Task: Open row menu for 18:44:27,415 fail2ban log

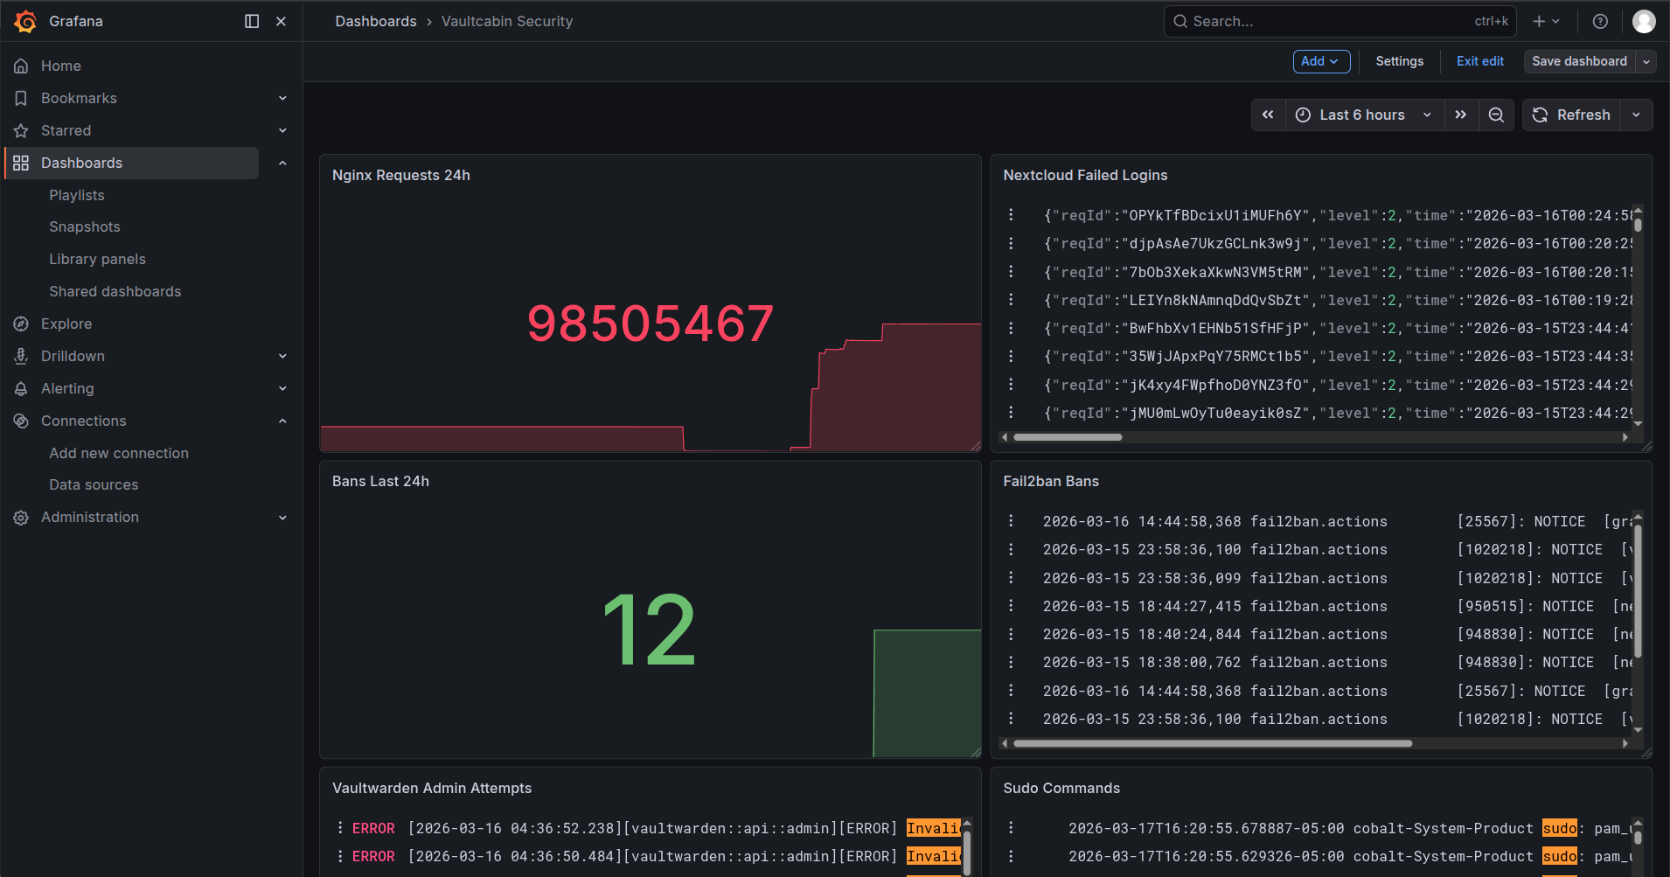Action: (x=1011, y=606)
